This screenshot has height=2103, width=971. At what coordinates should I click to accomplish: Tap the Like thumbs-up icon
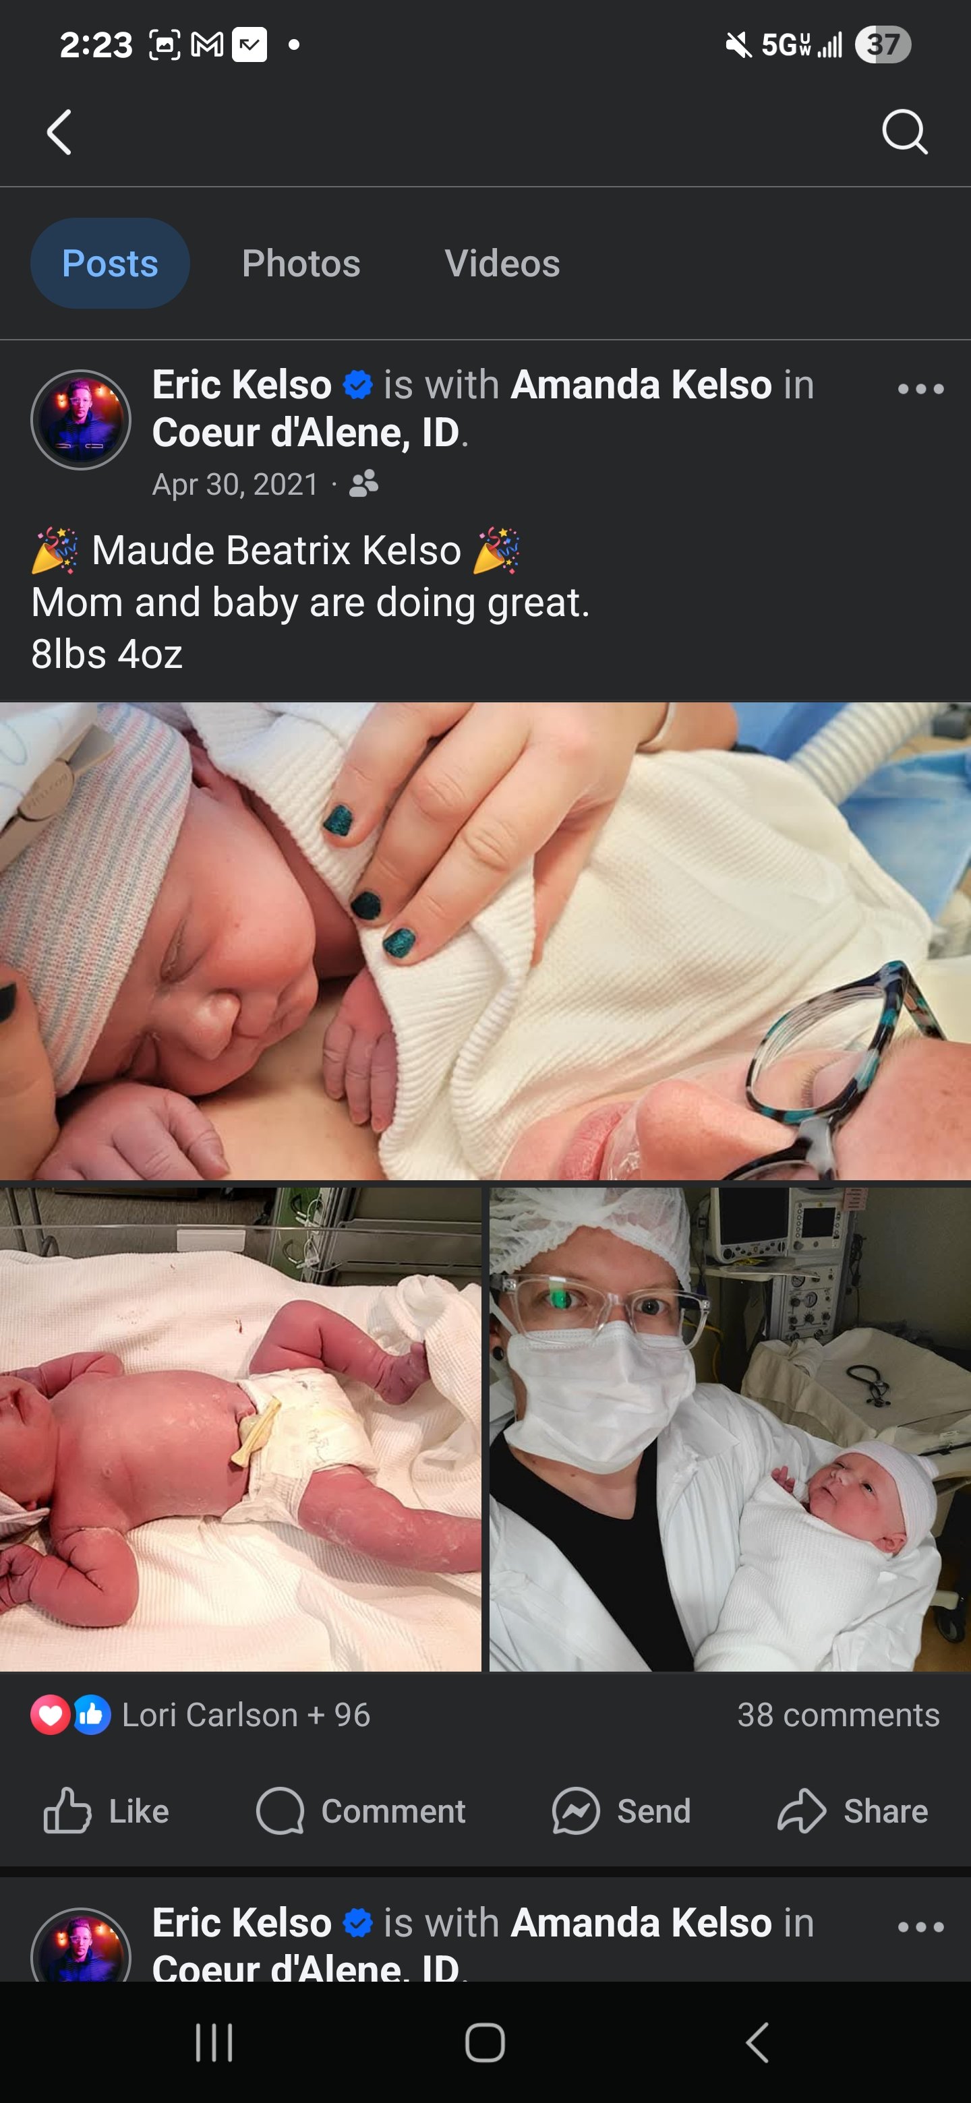tap(67, 1810)
